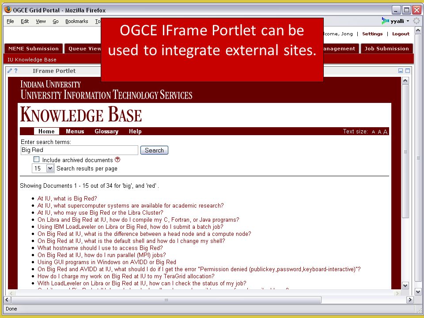424x318 pixels.
Task: Open the supercomputer systems for academic research link
Action: (x=131, y=205)
